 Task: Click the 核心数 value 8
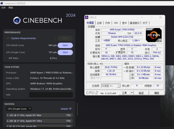[x=137, y=85]
